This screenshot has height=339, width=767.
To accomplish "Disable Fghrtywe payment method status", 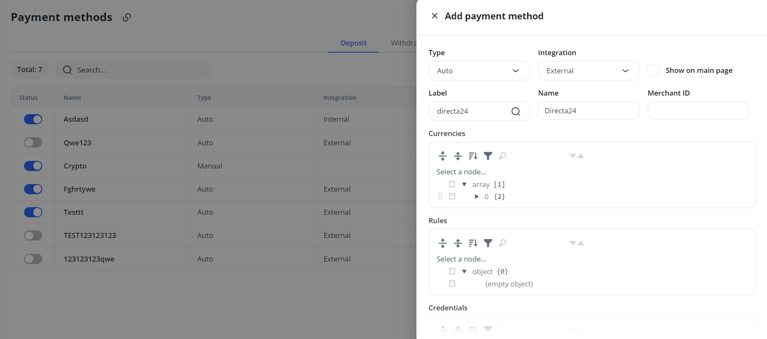I will tap(33, 189).
